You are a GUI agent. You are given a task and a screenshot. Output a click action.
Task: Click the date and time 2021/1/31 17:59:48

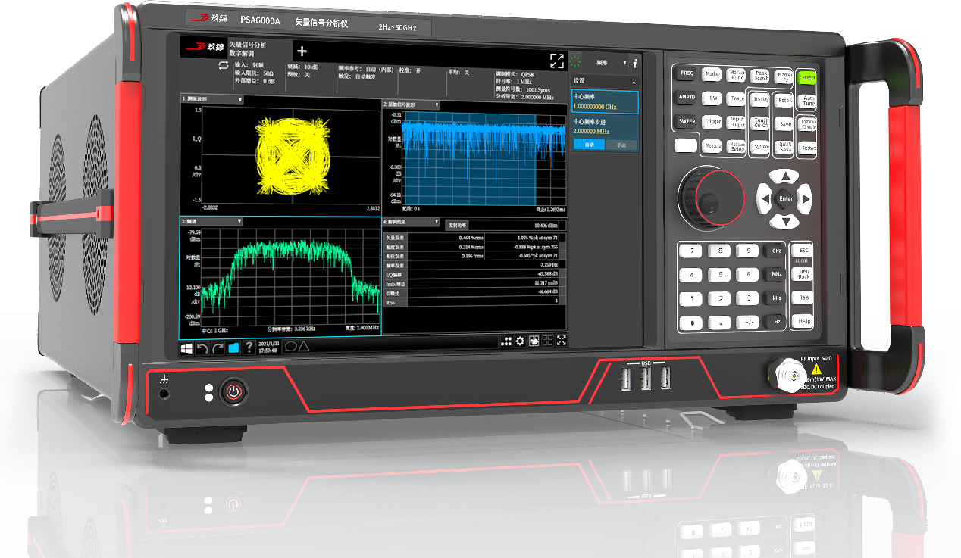(x=268, y=348)
